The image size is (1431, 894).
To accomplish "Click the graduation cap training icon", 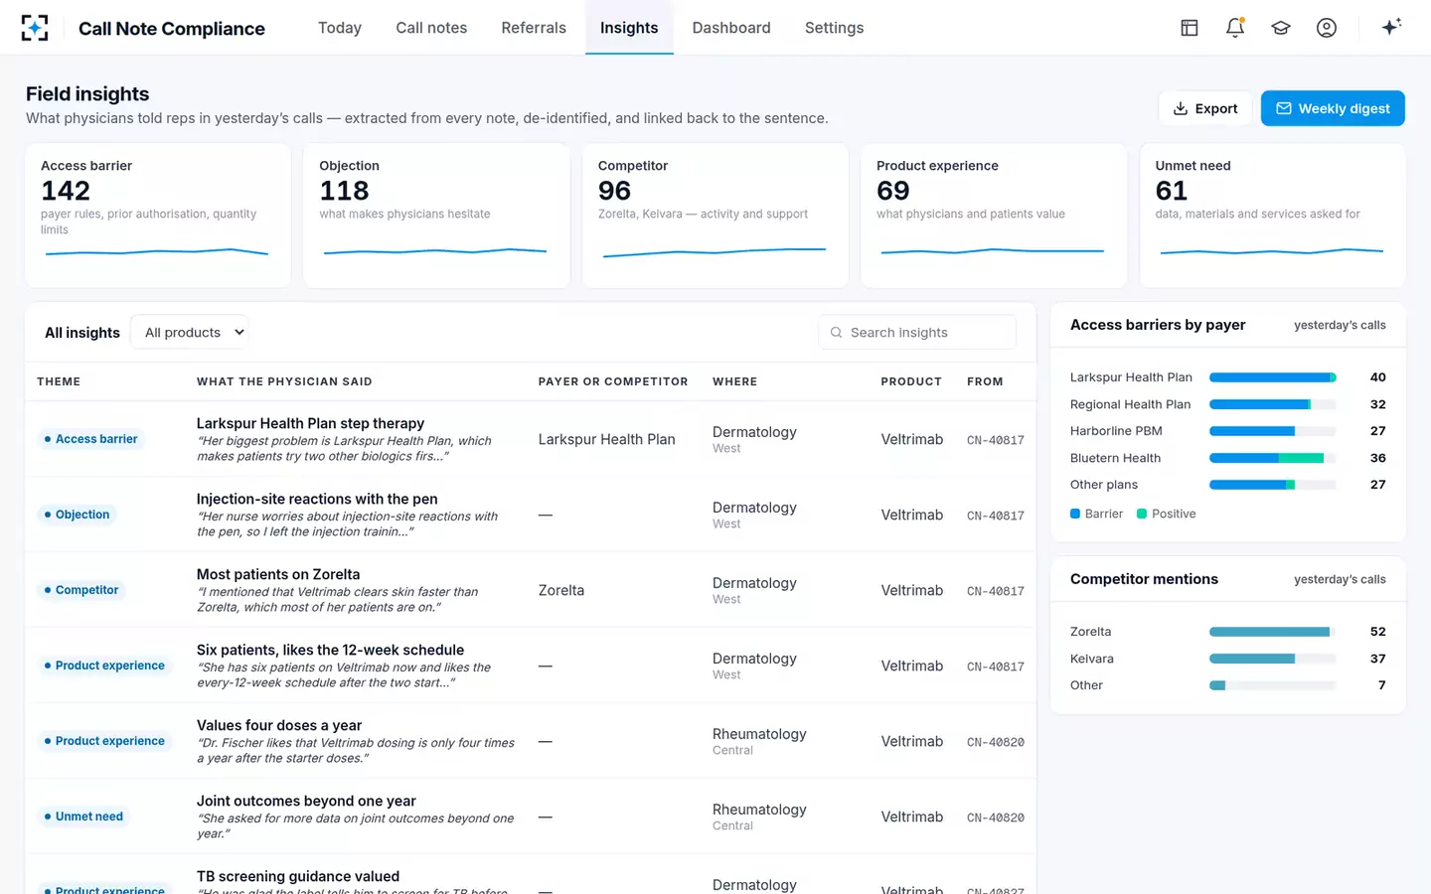I will (1281, 28).
